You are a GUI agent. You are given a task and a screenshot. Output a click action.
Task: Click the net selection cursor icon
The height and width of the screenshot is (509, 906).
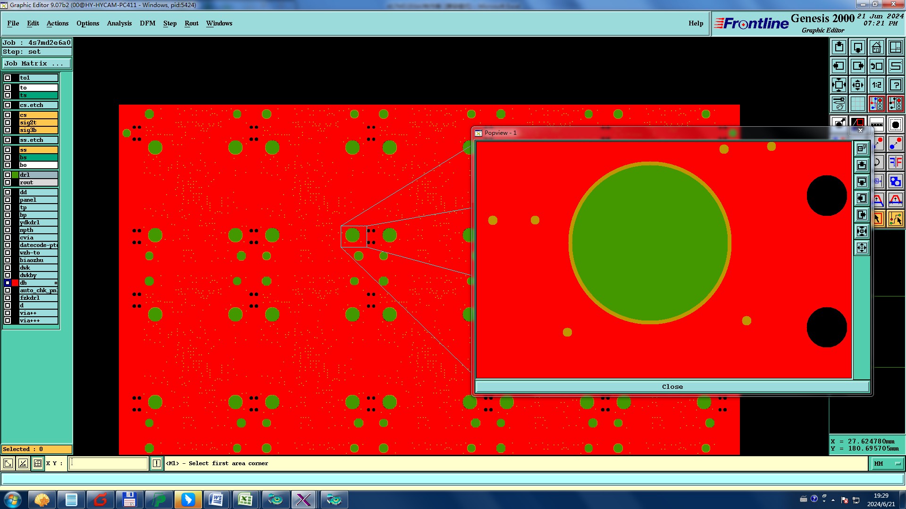click(x=895, y=219)
